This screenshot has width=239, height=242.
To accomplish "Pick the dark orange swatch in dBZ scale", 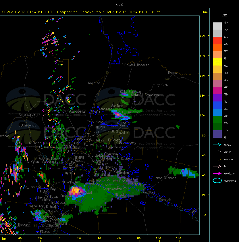I will tap(217, 48).
